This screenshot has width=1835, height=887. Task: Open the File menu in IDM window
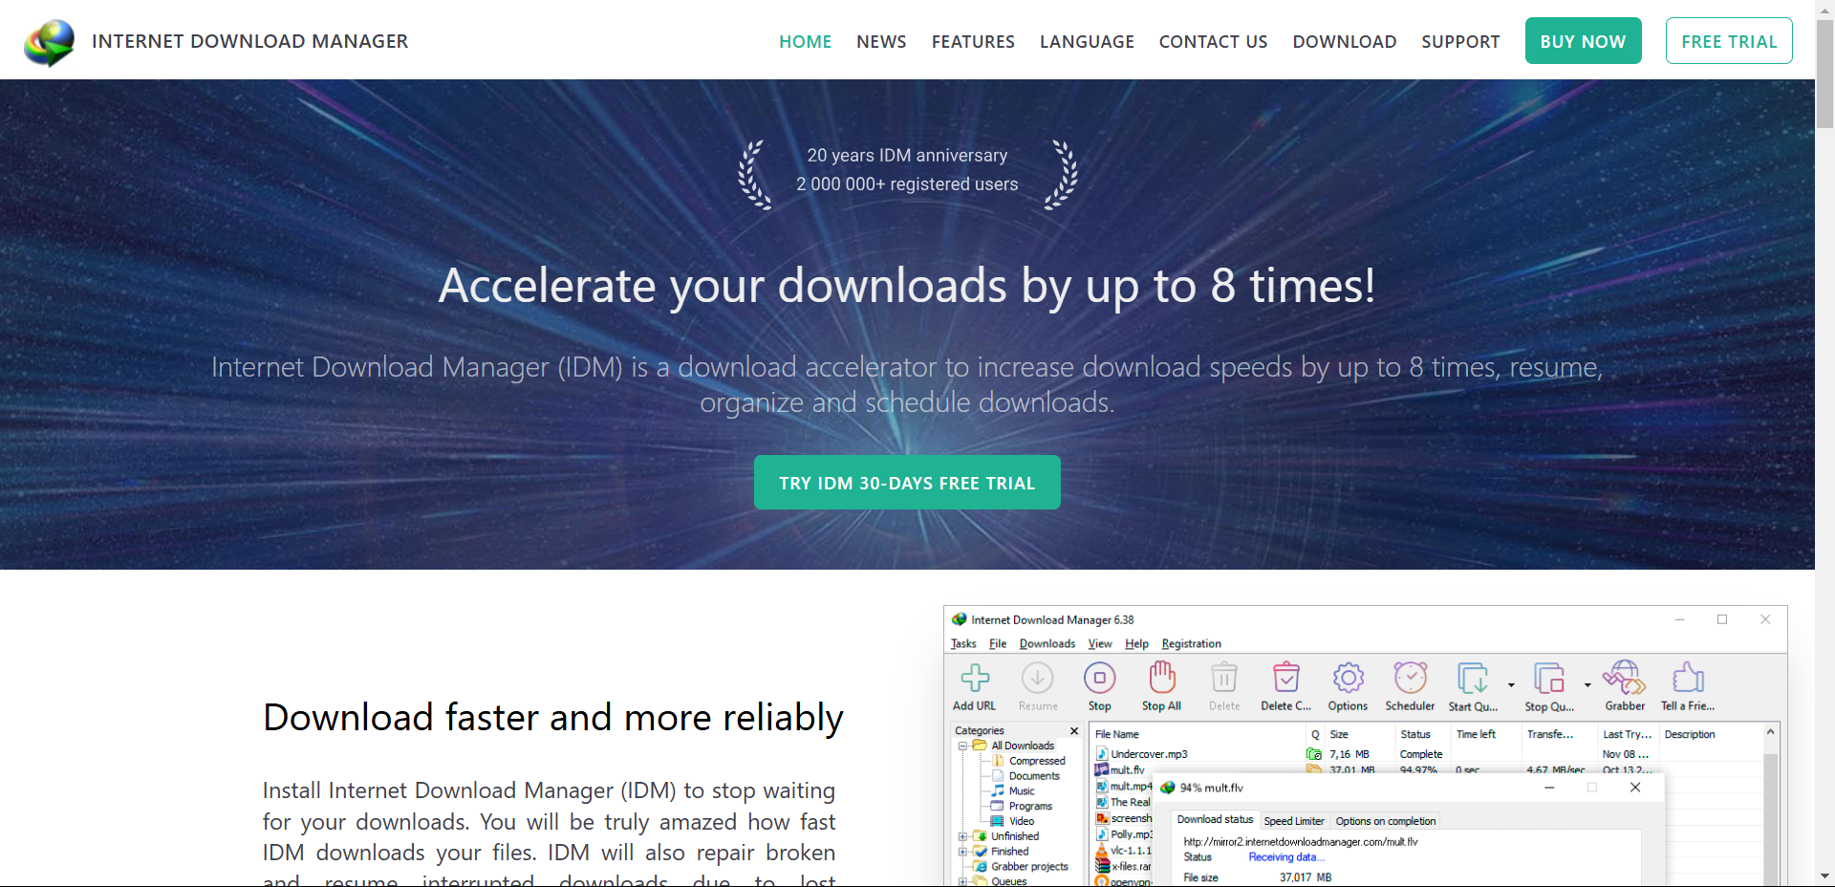click(998, 644)
